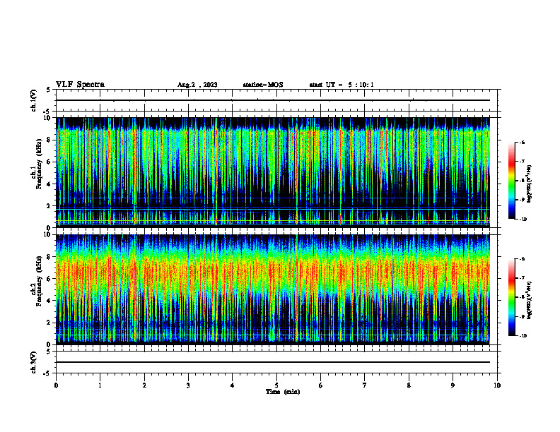Click the "6" kHz tick of ch.2 panel
560x432 pixels.
pyautogui.click(x=49, y=279)
